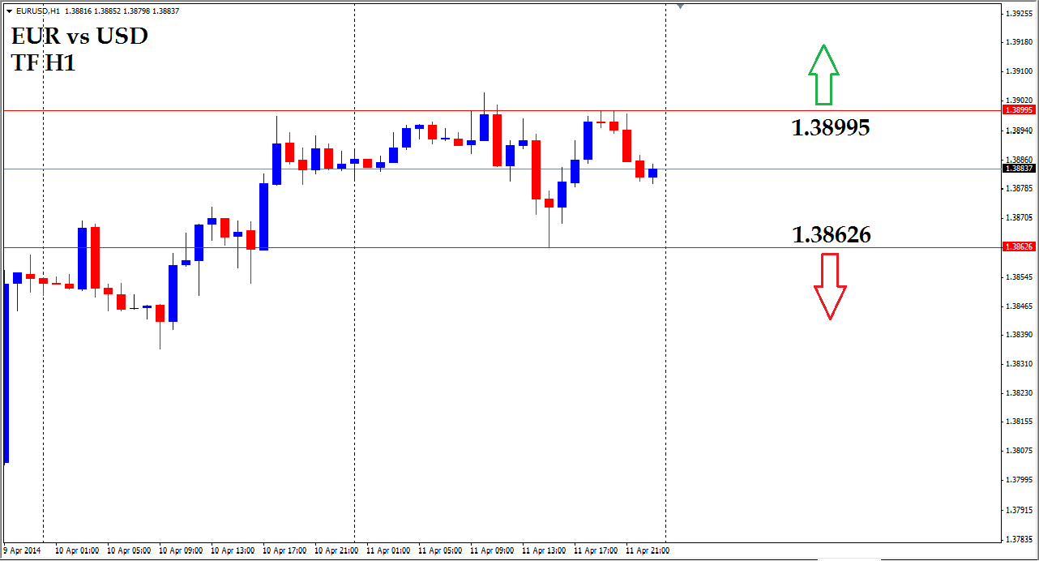
Task: Click the black current price tag 1.38837
Action: [x=1019, y=169]
